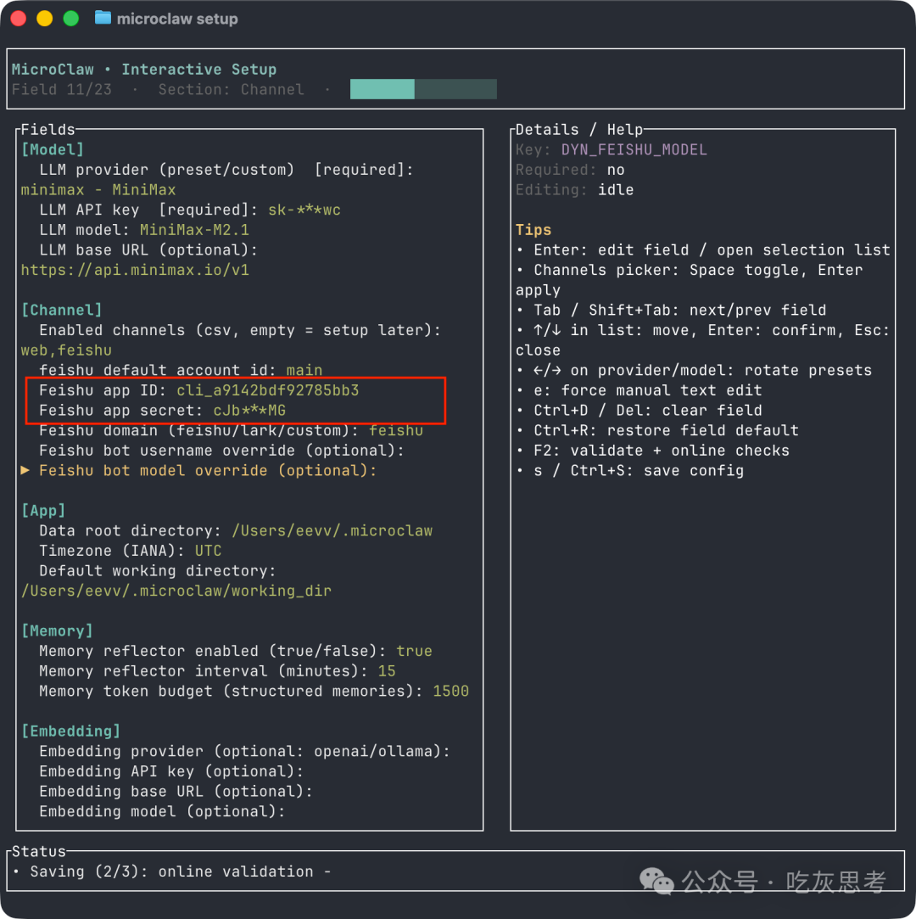This screenshot has width=916, height=919.
Task: Click the Required: no line in Details
Action: [570, 170]
